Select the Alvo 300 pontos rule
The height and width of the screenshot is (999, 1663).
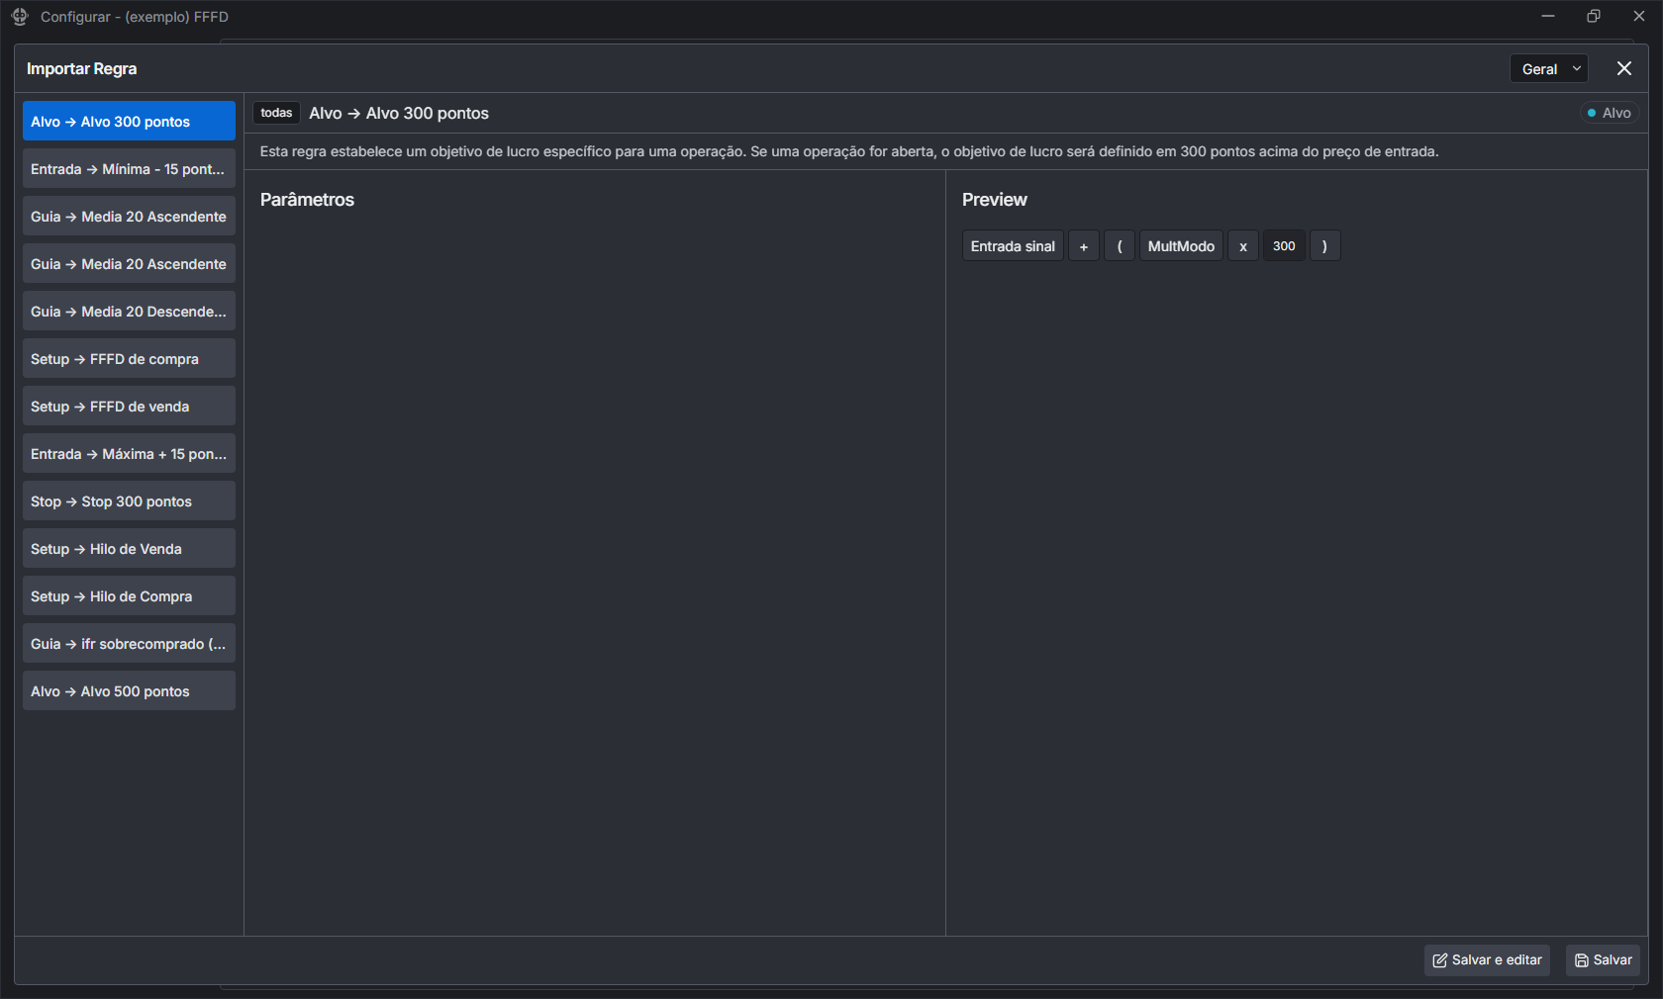(x=129, y=122)
